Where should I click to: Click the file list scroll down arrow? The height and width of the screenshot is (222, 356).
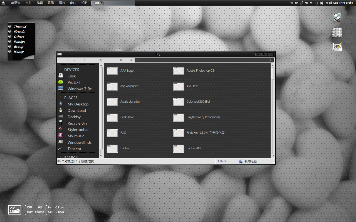(x=273, y=156)
